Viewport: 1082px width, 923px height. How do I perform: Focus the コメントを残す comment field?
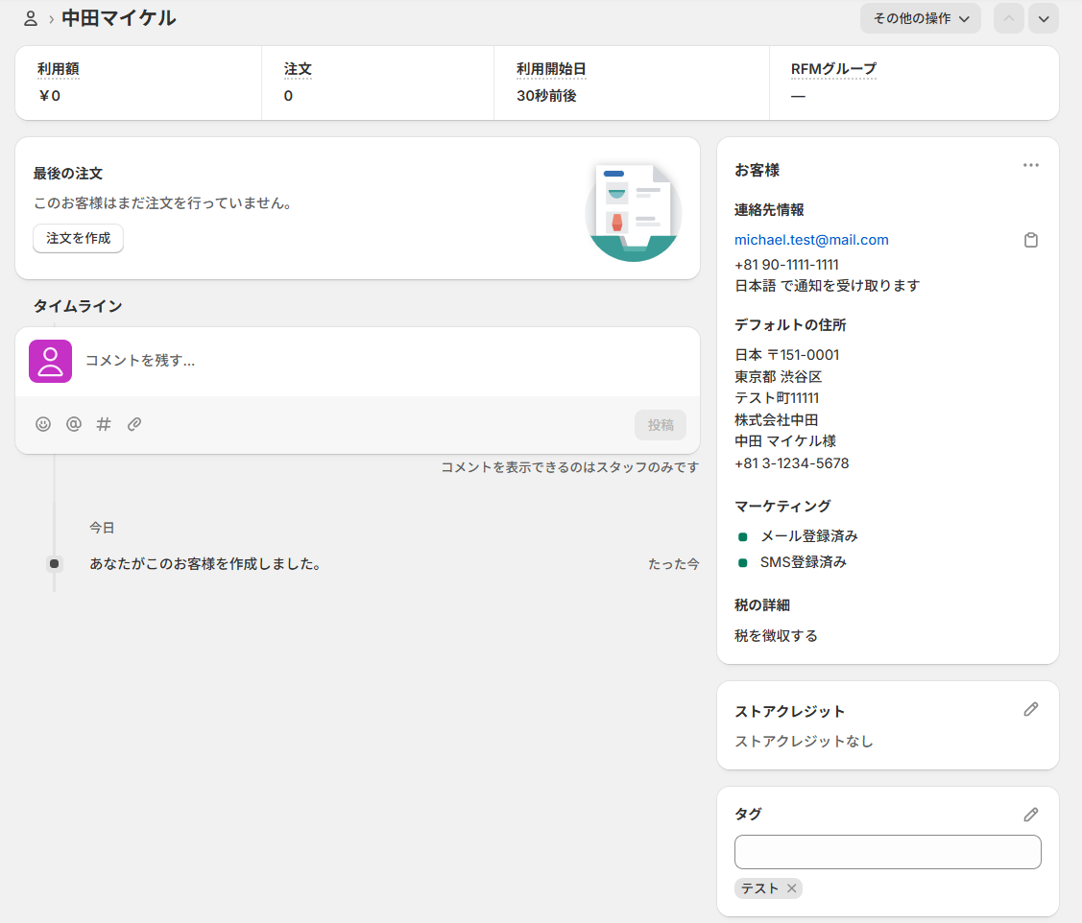tap(384, 361)
